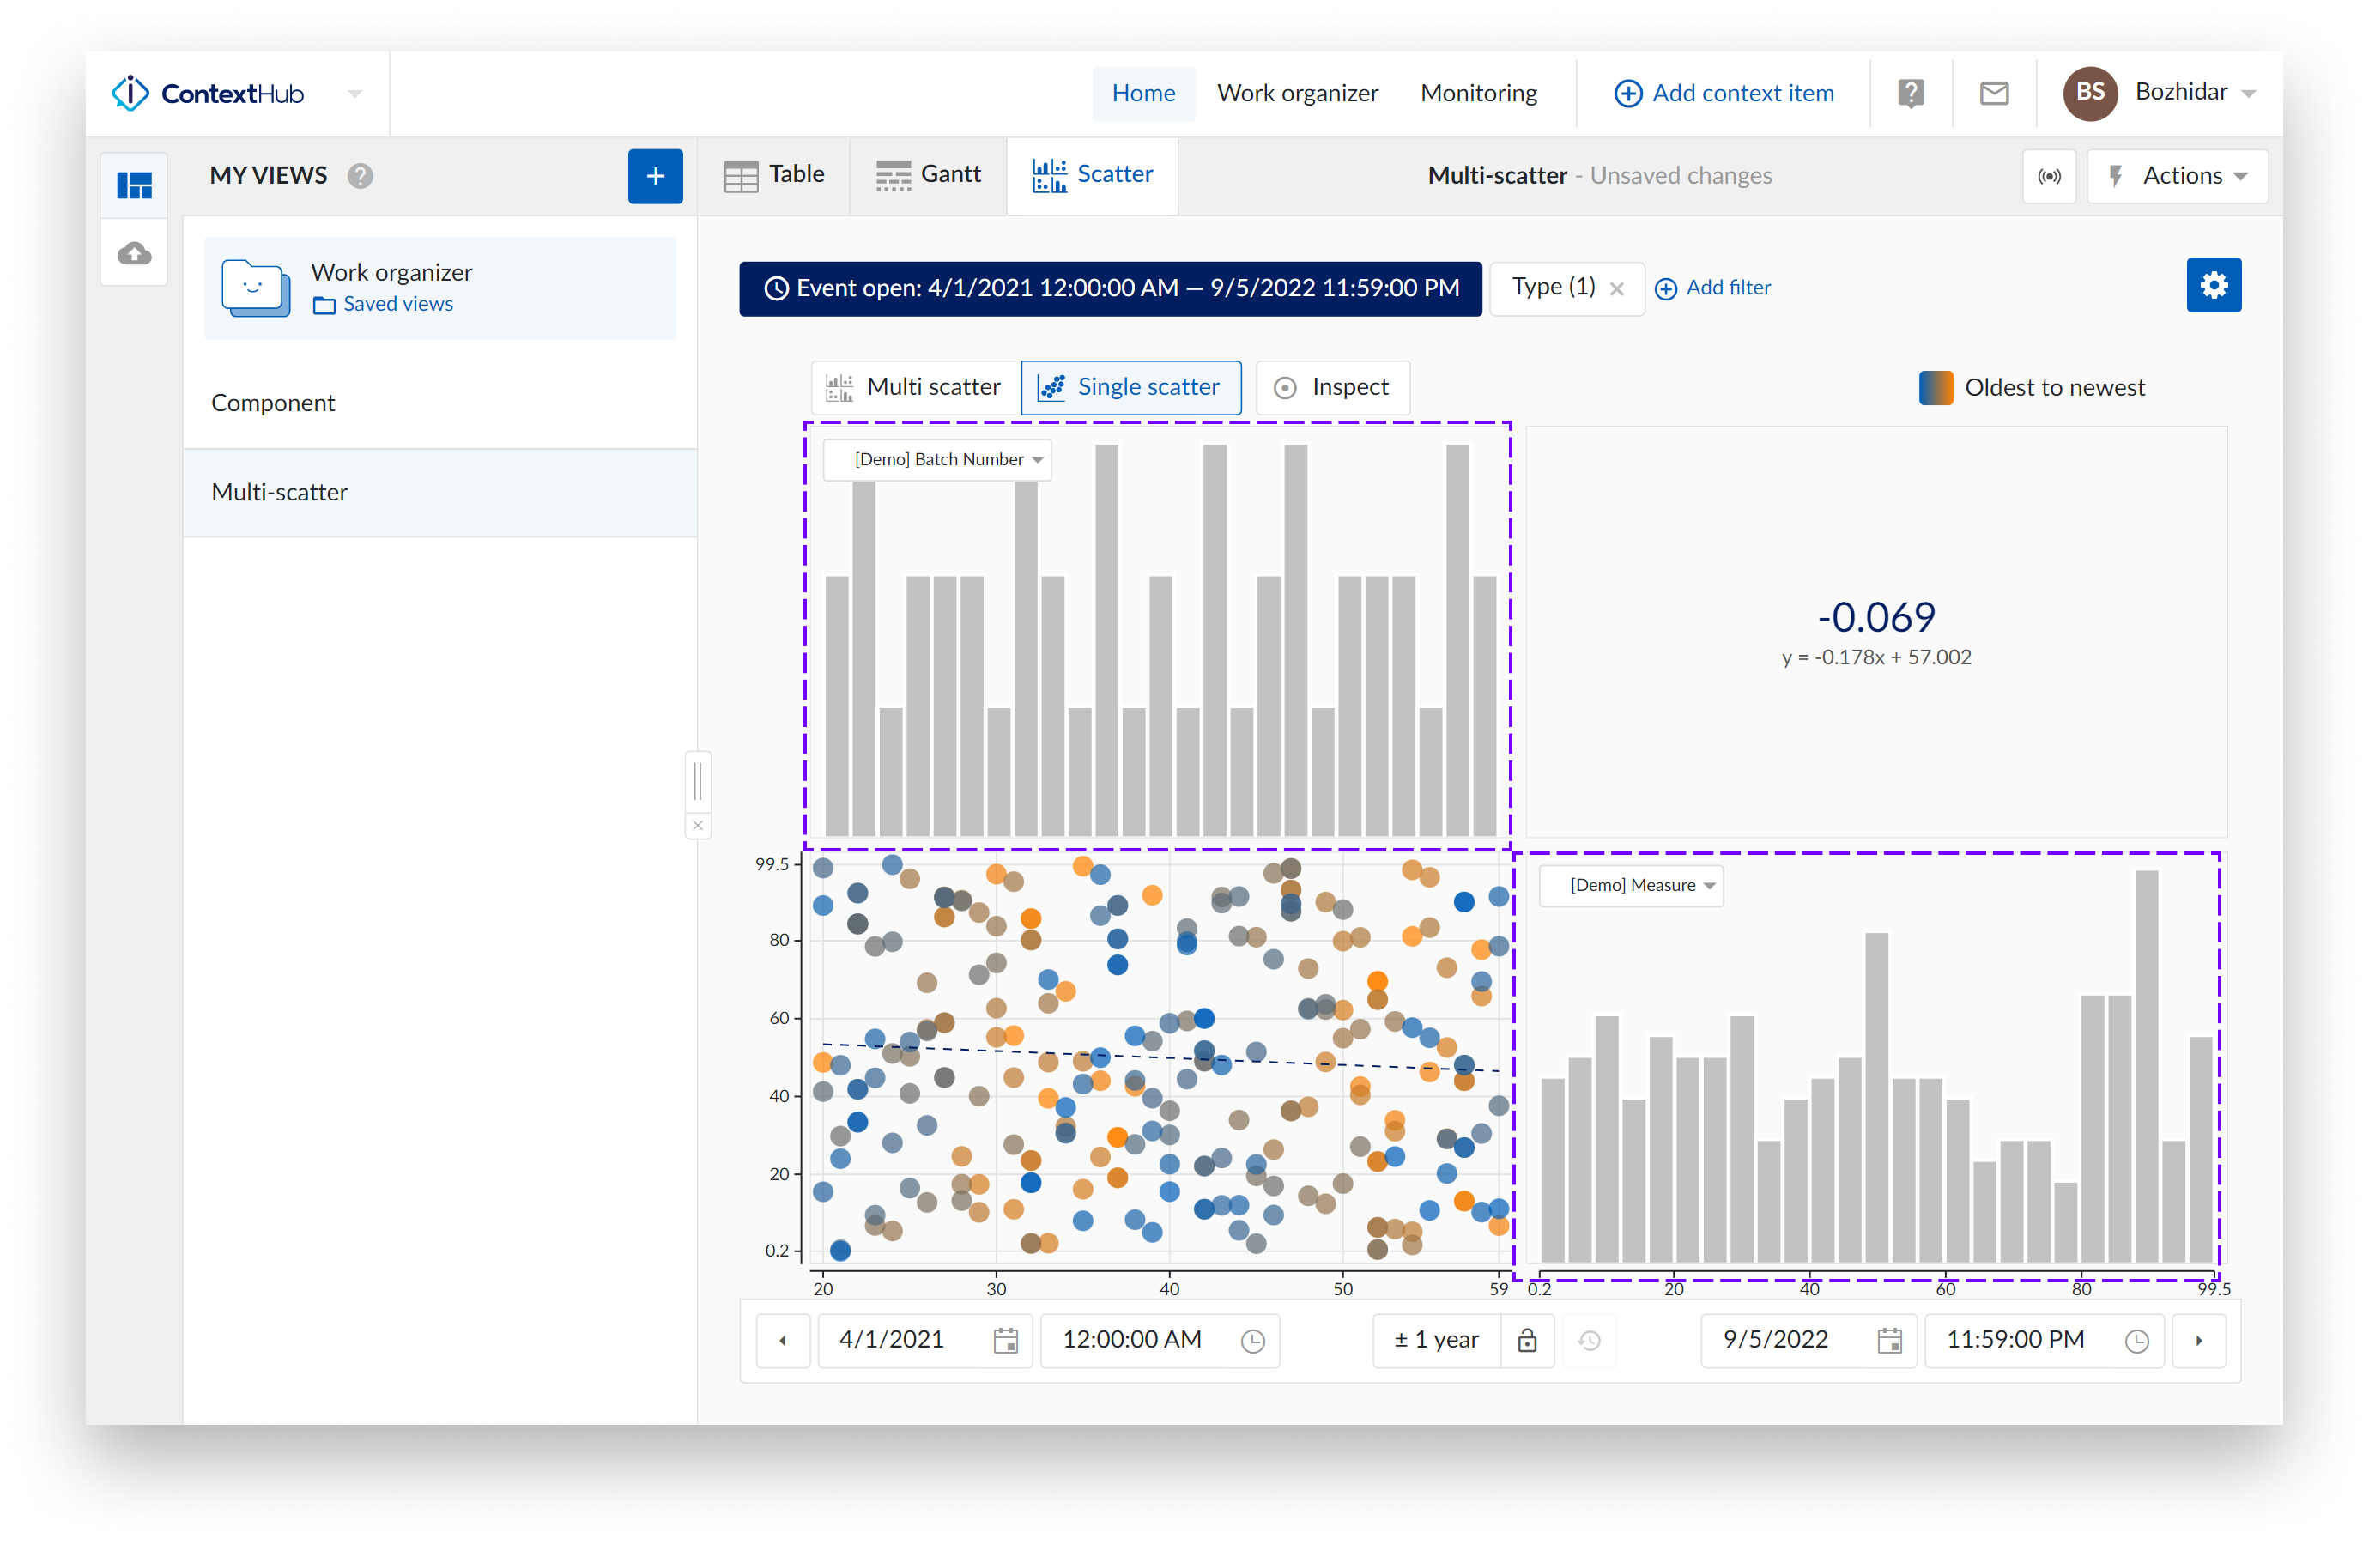
Task: Open the Work organizer menu item
Action: [x=1298, y=93]
